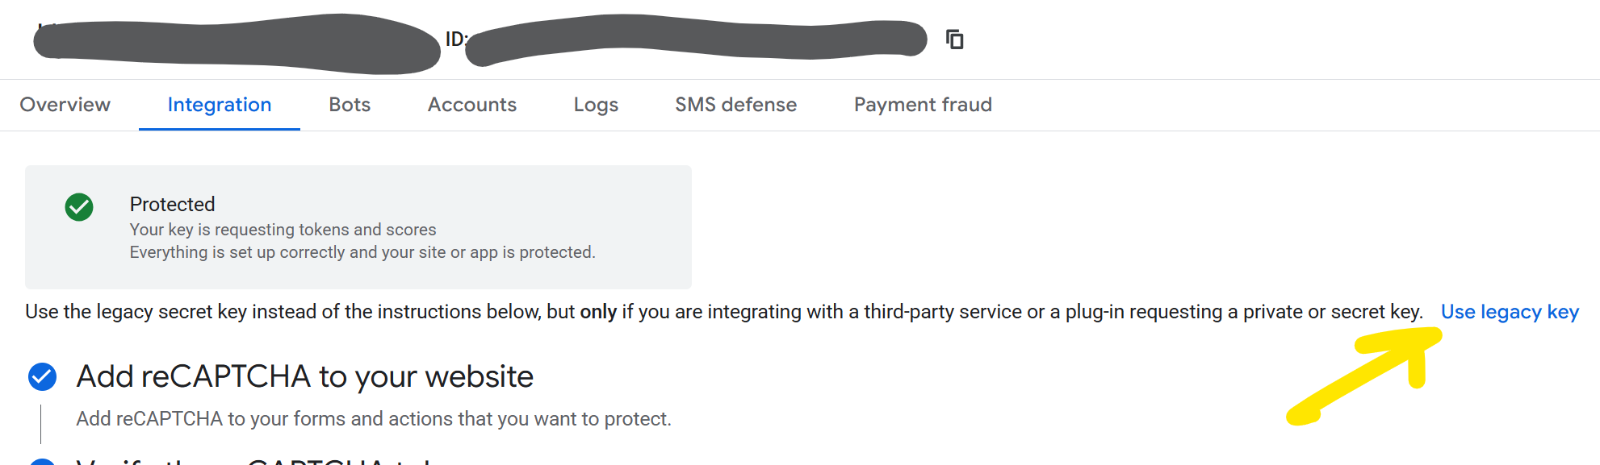Viewport: 1600px width, 465px height.
Task: Click 'Everything is set up correctly' message
Action: pos(362,252)
